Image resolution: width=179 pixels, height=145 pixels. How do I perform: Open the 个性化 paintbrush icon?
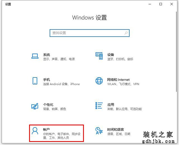(35, 106)
